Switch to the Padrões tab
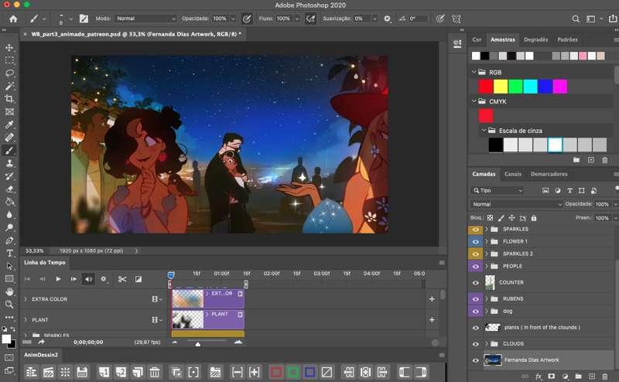Image resolution: width=619 pixels, height=382 pixels. pos(567,39)
